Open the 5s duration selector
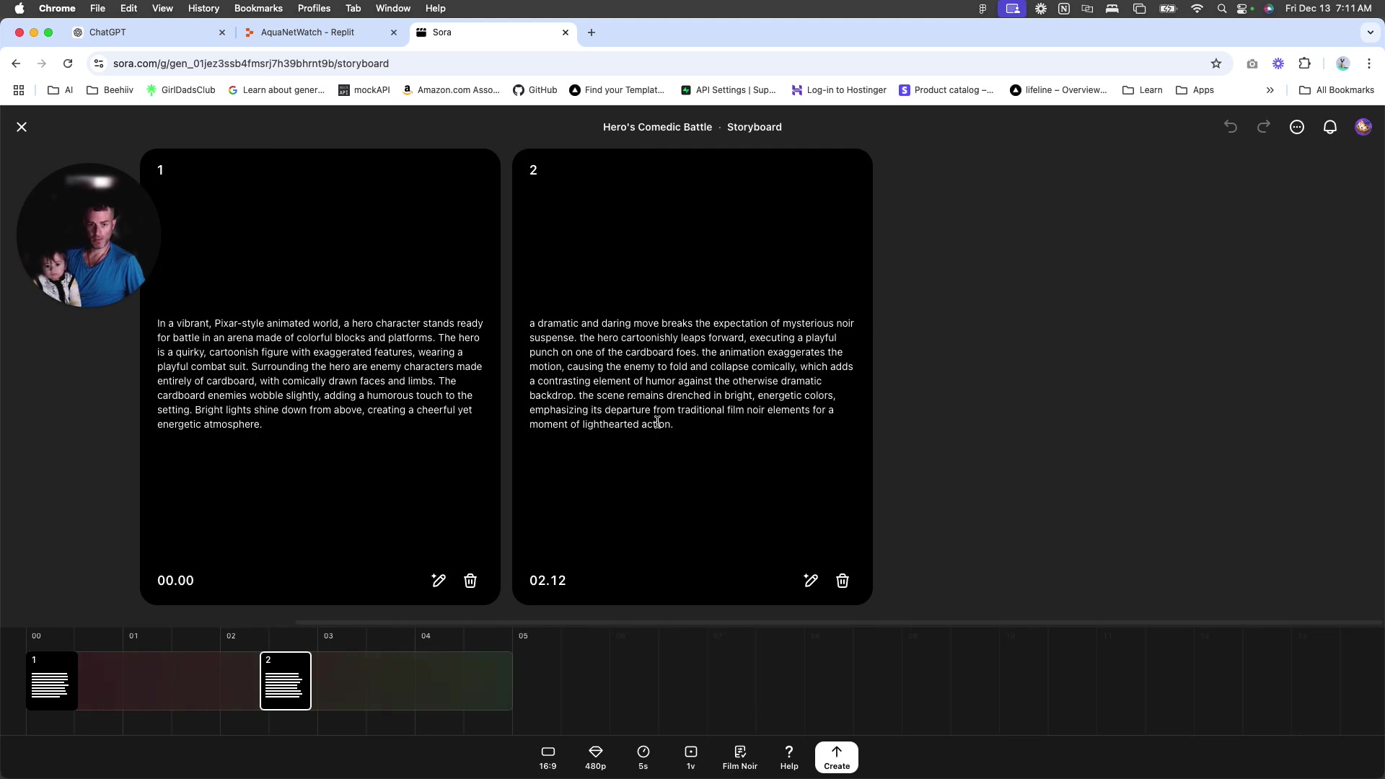This screenshot has height=779, width=1385. 643,757
